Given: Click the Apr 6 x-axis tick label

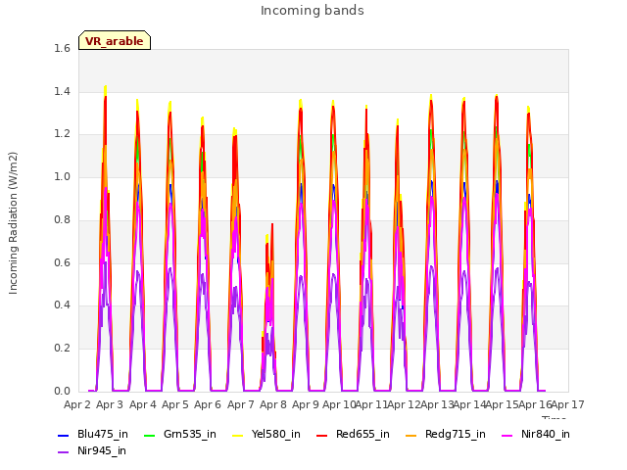Looking at the screenshot, I should coord(208,404).
